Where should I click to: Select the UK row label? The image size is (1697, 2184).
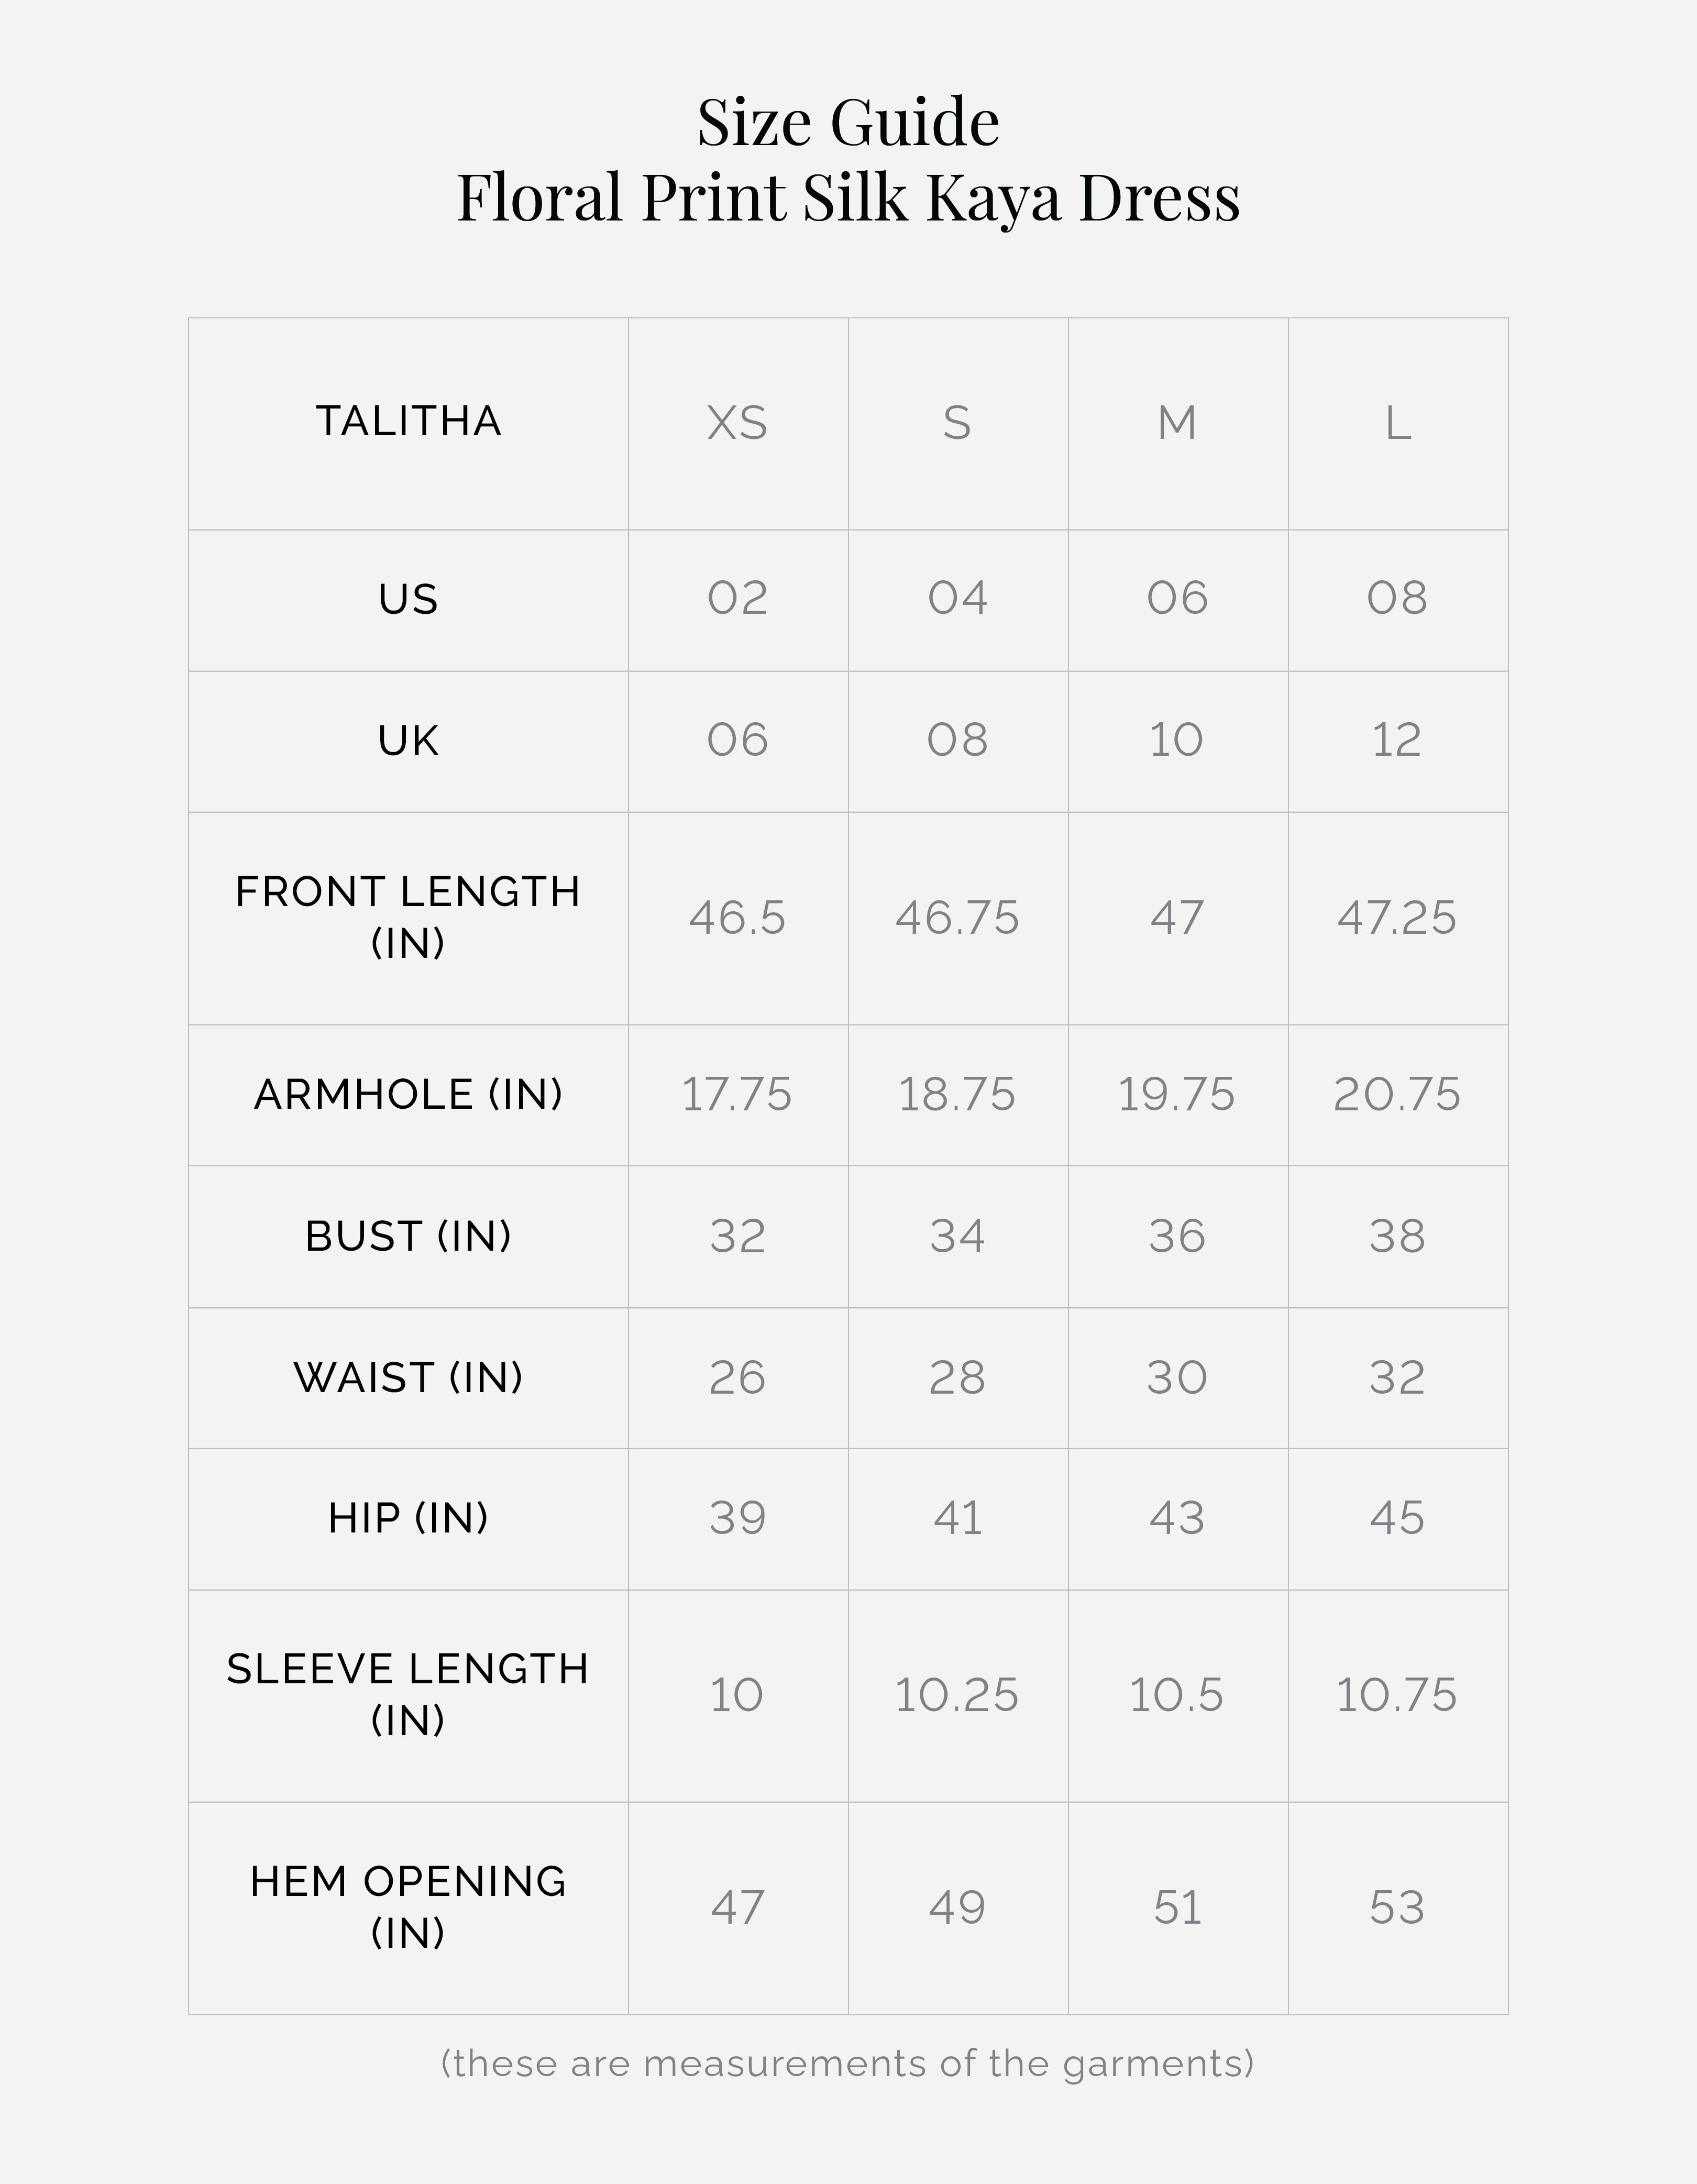click(x=408, y=741)
